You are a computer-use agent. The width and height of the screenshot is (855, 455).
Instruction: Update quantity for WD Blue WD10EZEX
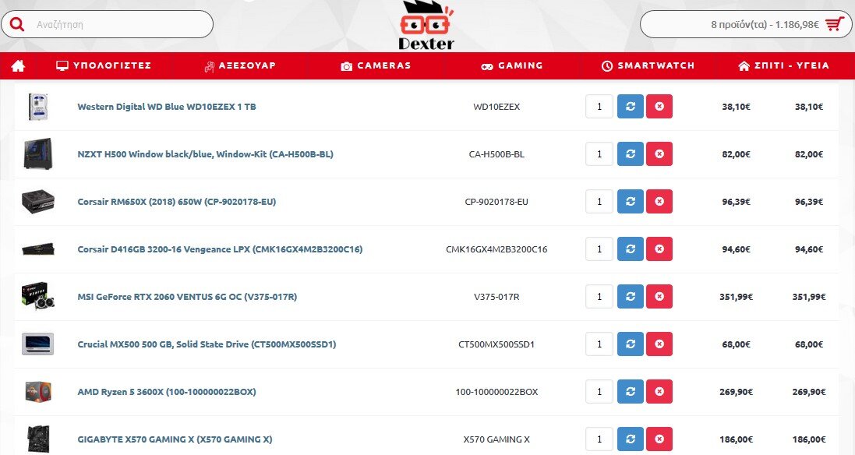click(x=631, y=106)
